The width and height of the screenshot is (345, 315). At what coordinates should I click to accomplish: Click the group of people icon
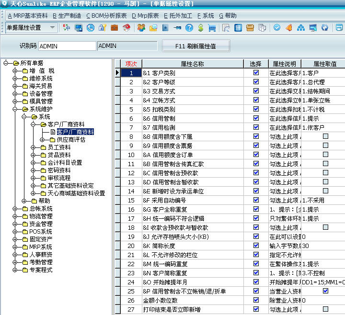[141, 28]
